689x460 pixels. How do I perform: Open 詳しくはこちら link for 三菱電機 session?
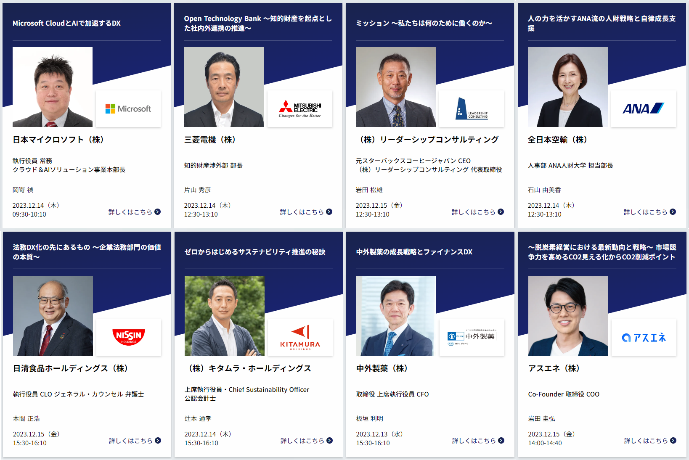point(306,212)
